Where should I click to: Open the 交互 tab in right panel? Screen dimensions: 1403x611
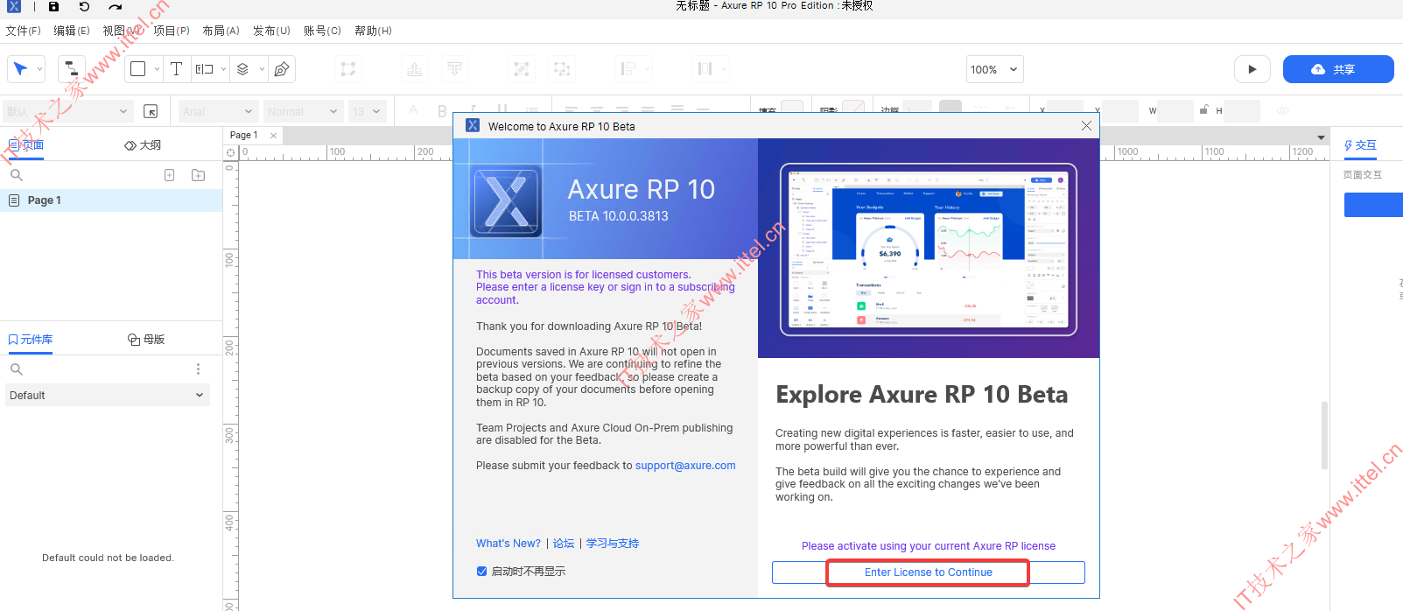pos(1361,145)
